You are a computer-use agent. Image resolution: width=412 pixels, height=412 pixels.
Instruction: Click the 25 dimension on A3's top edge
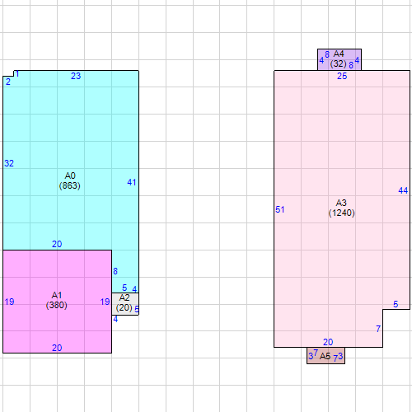[342, 76]
